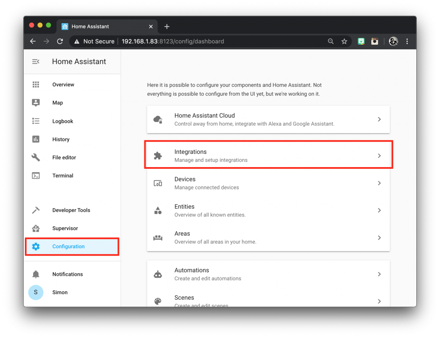Viewport: 440px width, 338px height.
Task: Click the Map person icon
Action: 36,103
